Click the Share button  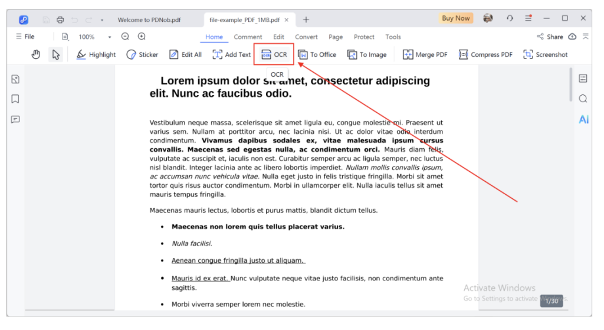[x=550, y=37]
